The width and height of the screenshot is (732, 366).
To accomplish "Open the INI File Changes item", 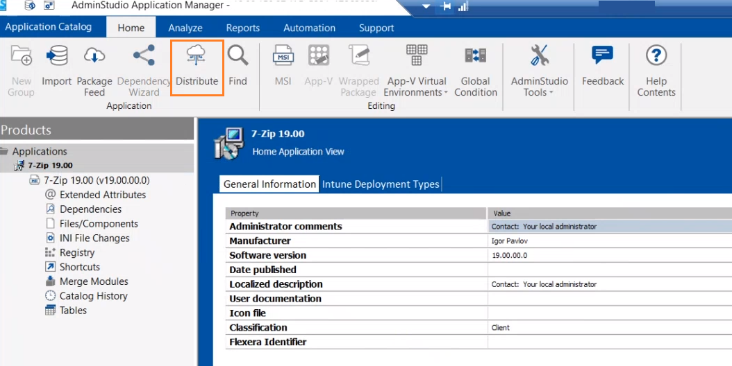I will [x=94, y=238].
